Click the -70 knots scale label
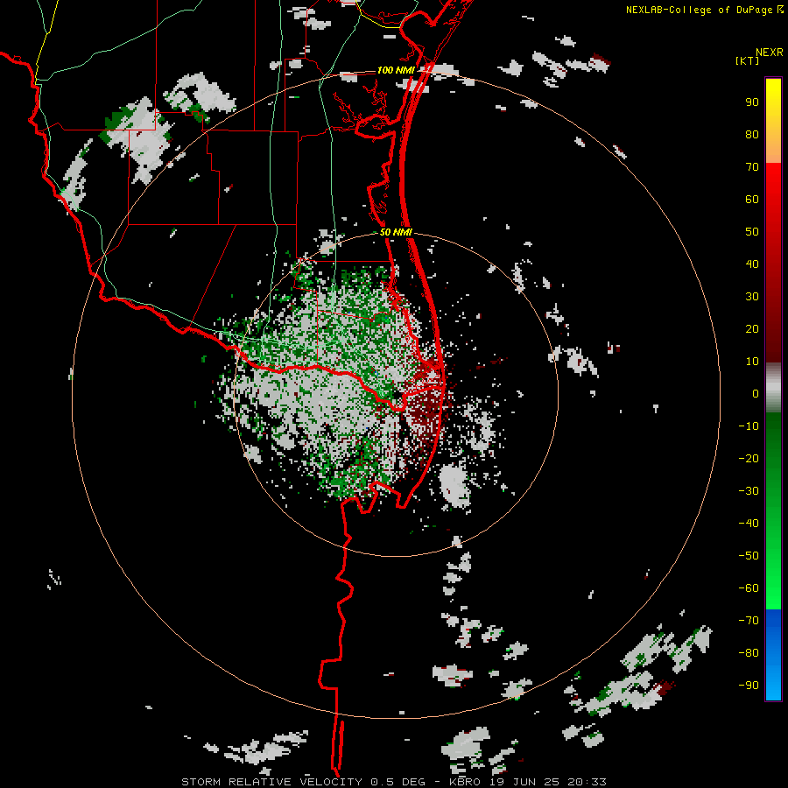788x788 pixels. coord(749,620)
